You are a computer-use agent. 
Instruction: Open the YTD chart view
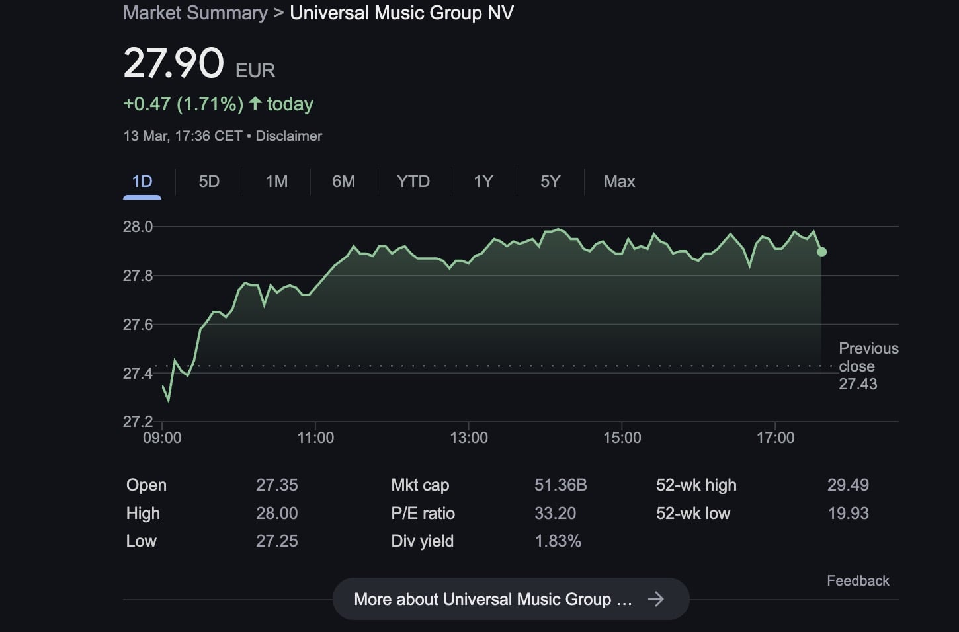[x=413, y=181]
